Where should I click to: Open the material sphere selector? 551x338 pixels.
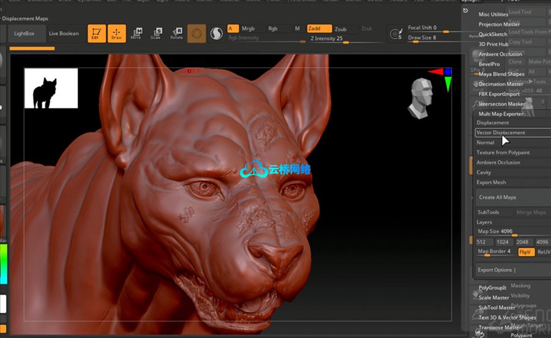pyautogui.click(x=197, y=34)
